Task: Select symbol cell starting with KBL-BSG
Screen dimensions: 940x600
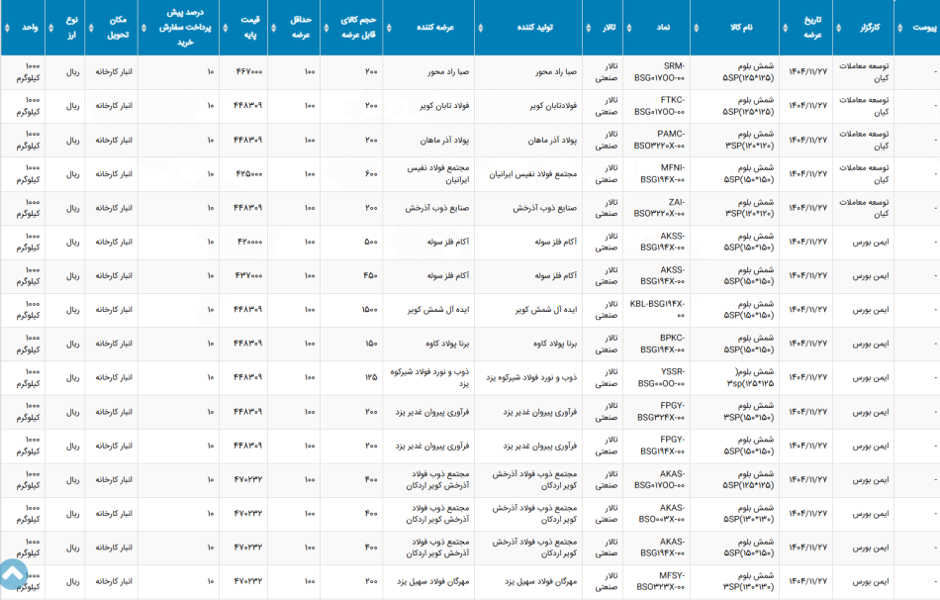Action: (657, 310)
